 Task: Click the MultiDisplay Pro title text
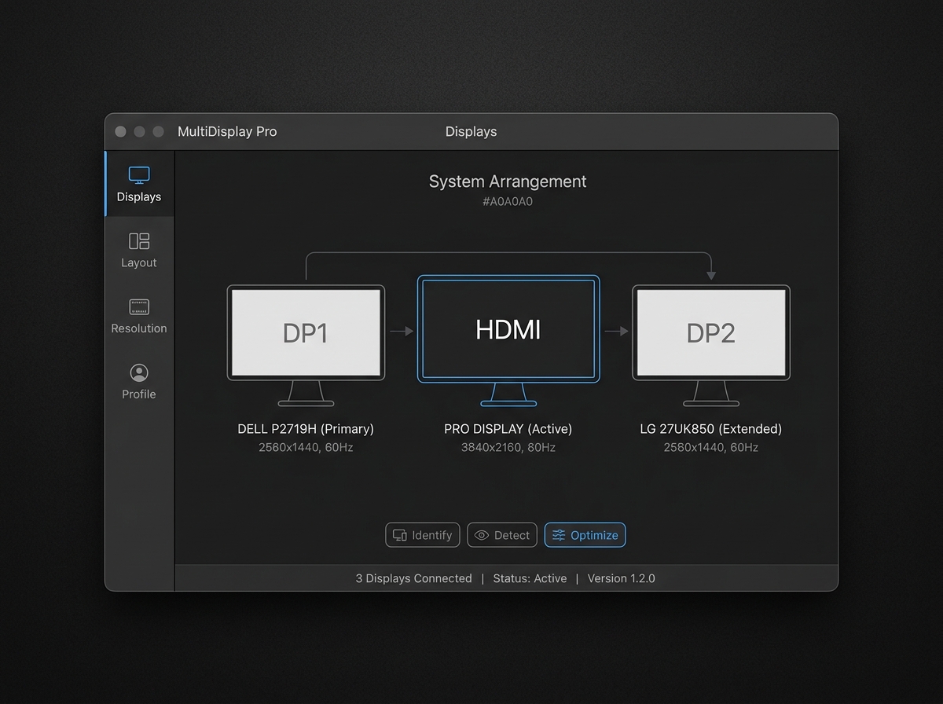[227, 131]
